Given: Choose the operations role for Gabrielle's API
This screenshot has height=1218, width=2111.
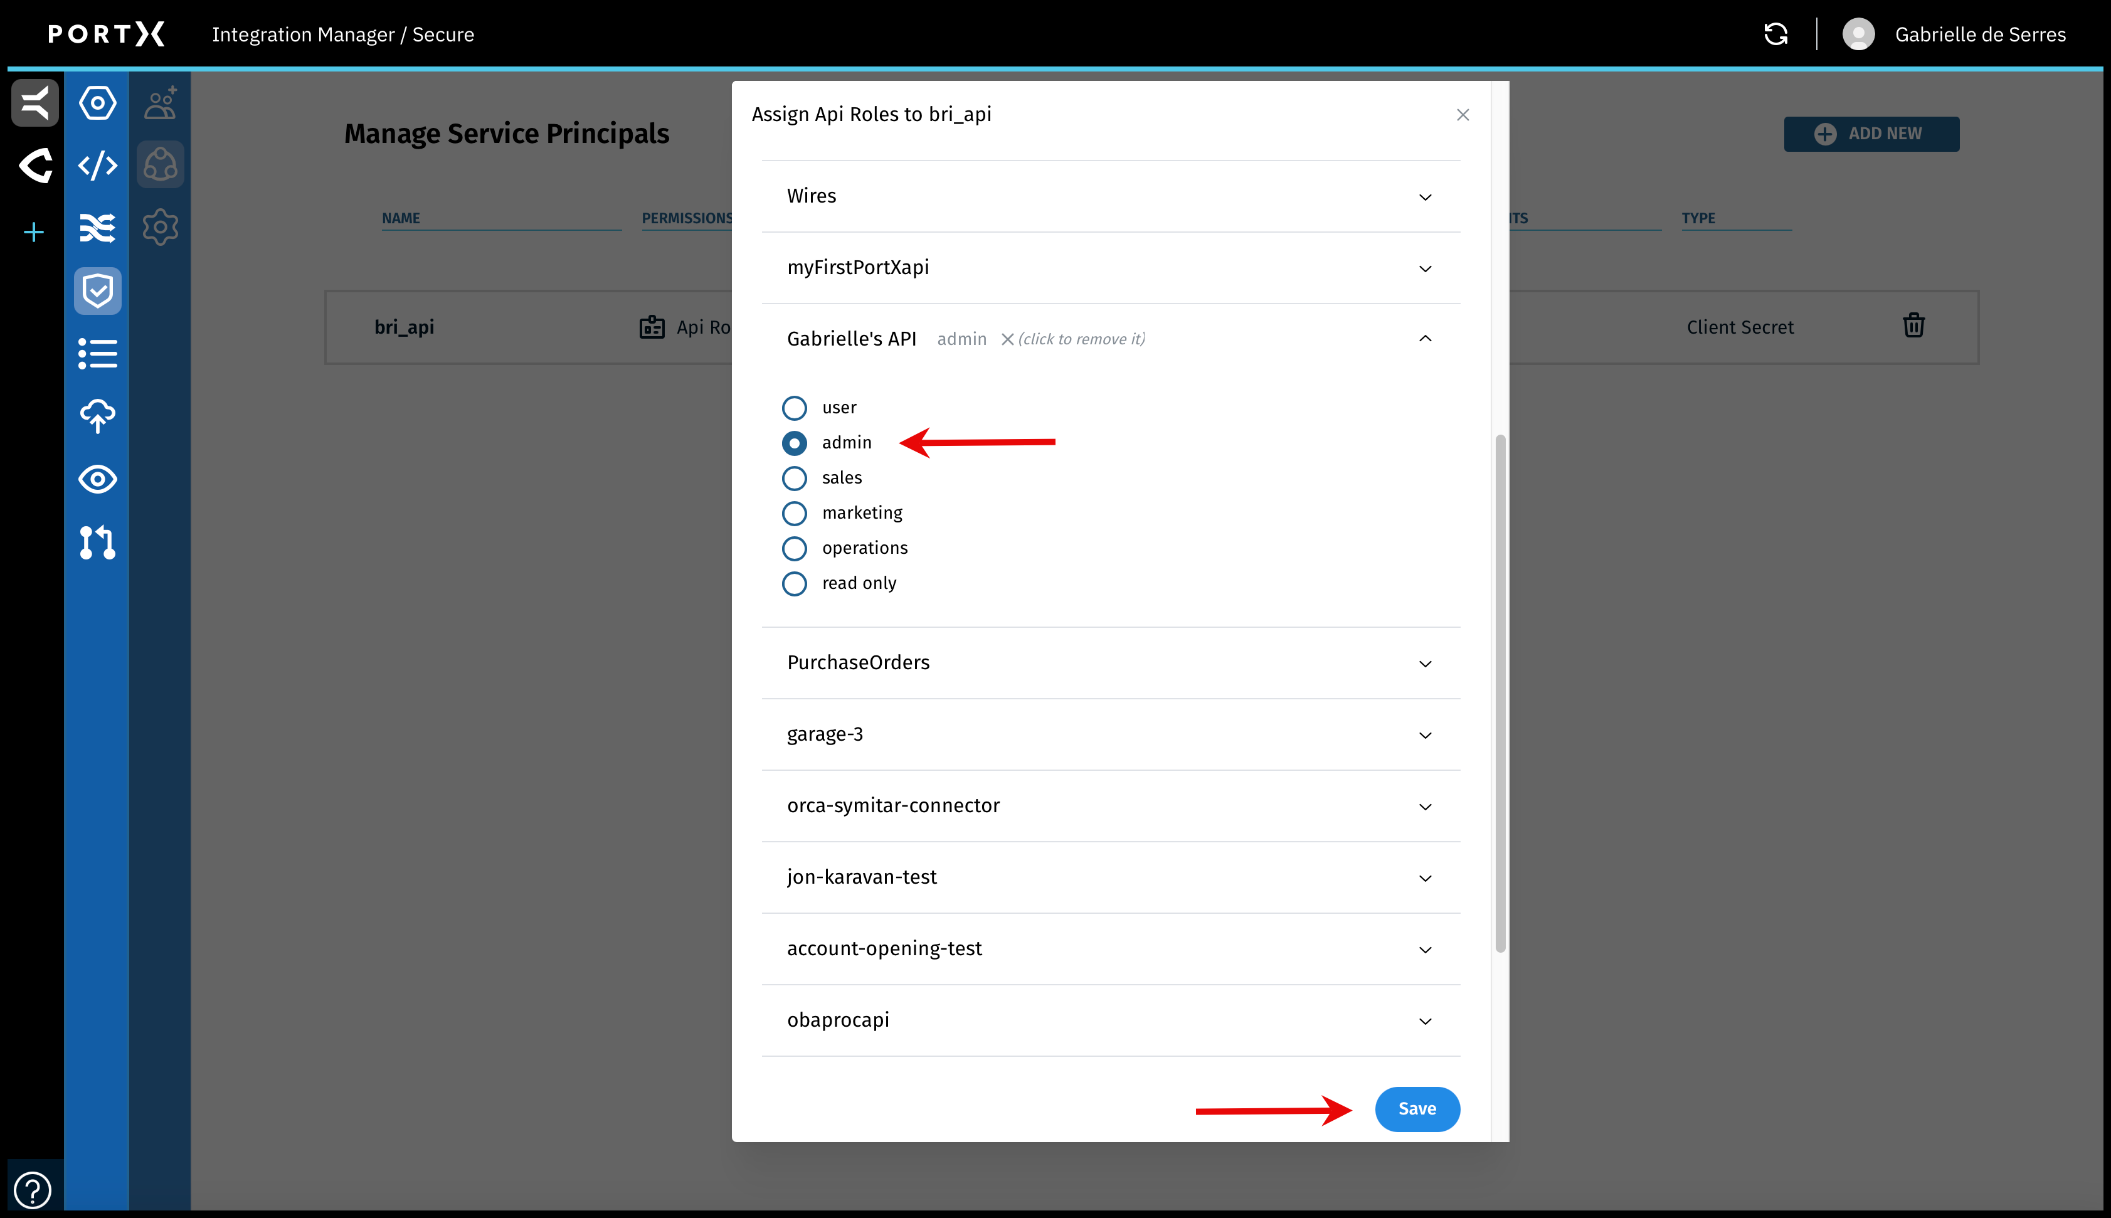Looking at the screenshot, I should pos(795,548).
